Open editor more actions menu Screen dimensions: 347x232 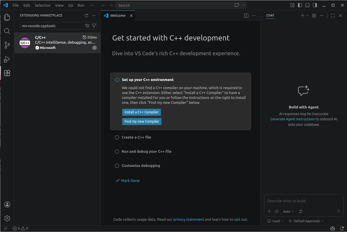coord(254,16)
